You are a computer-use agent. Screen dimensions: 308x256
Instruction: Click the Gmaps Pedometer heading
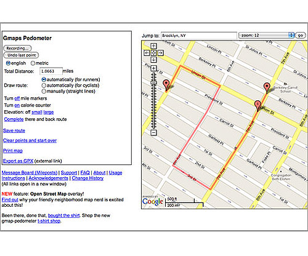coord(27,38)
